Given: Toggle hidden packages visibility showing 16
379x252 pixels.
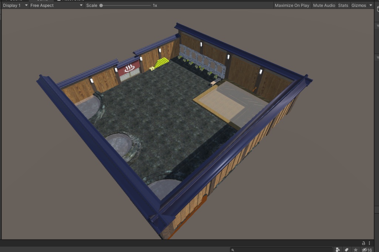Looking at the screenshot, I should (x=367, y=250).
